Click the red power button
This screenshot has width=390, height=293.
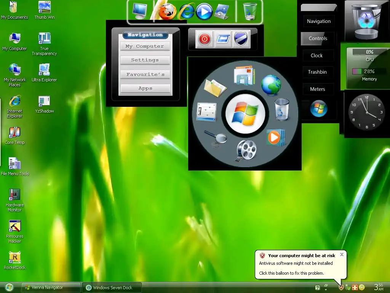[x=205, y=39]
